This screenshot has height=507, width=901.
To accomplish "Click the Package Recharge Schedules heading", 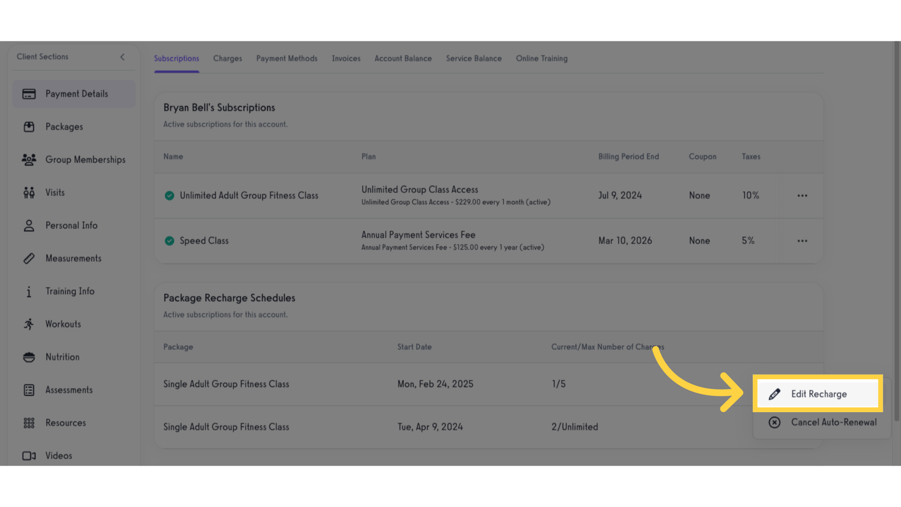I will coord(229,298).
